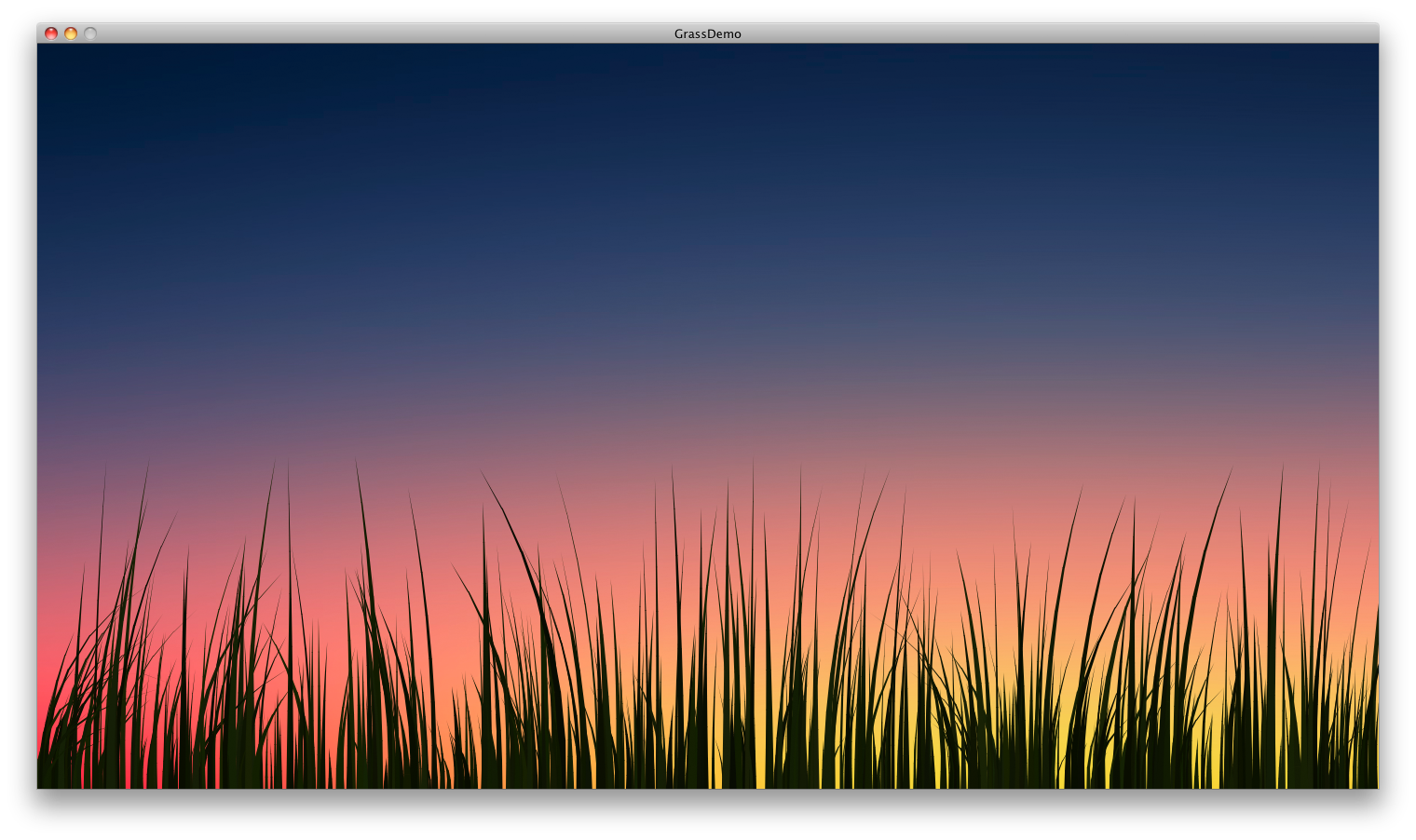Image resolution: width=1416 pixels, height=840 pixels.
Task: Click the top-left corner of the dark sky
Action: [x=47, y=52]
